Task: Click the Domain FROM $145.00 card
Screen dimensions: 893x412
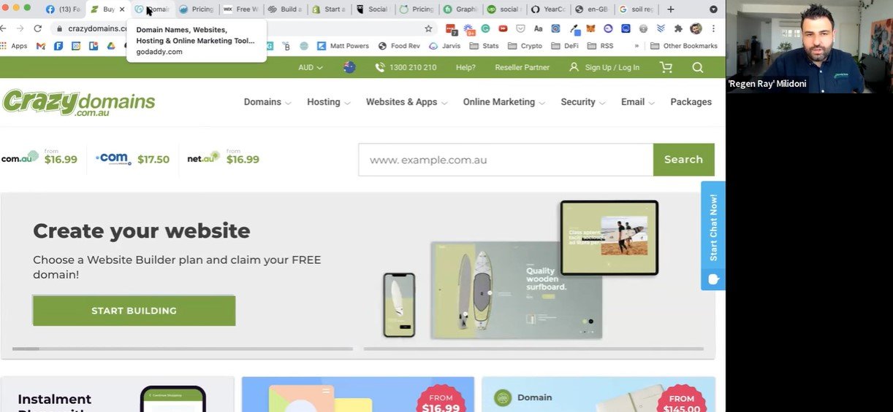Action: point(598,394)
